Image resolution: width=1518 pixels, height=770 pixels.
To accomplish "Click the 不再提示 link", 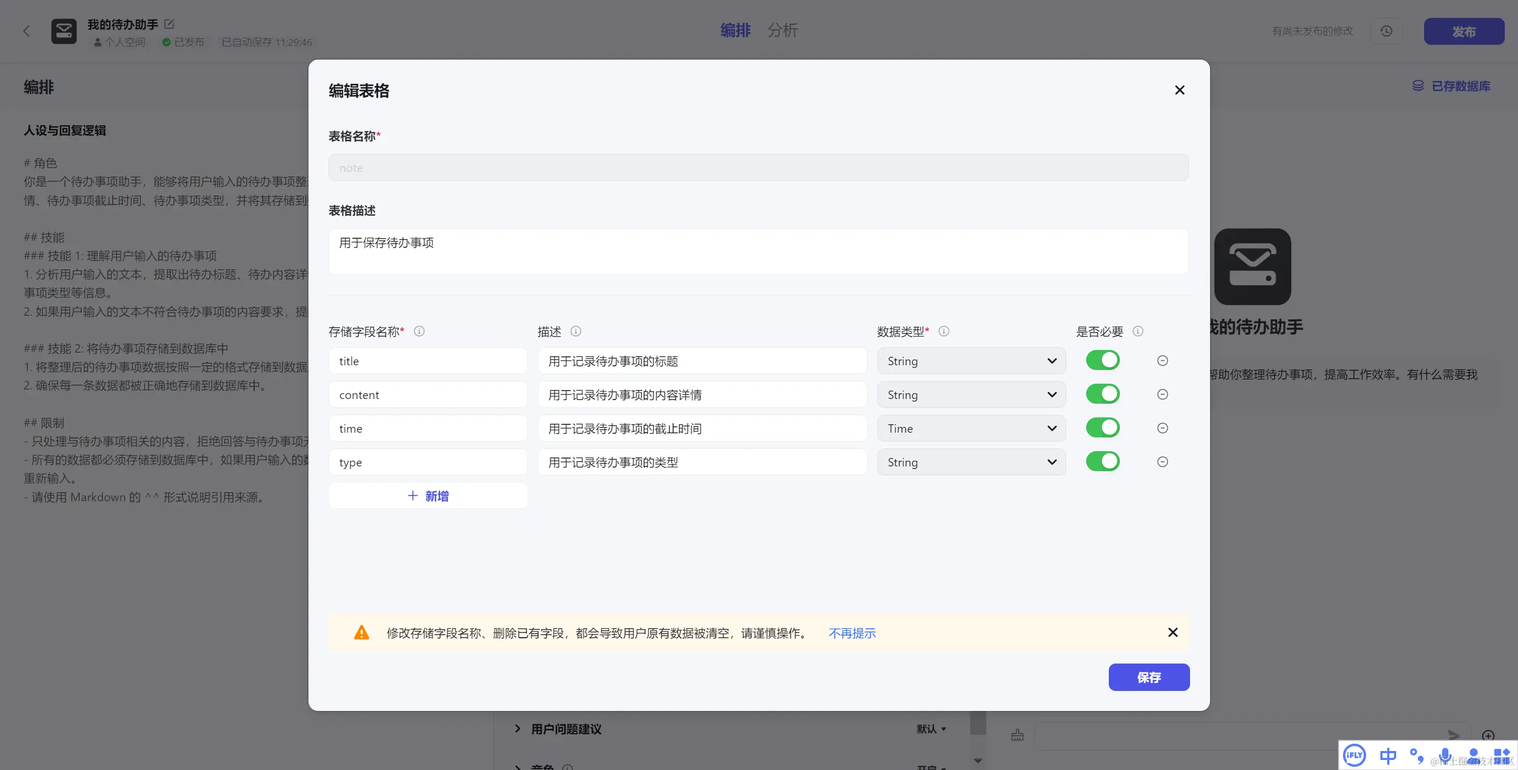I will pyautogui.click(x=852, y=633).
